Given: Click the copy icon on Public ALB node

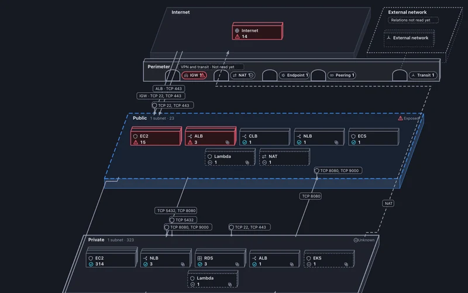Looking at the screenshot, I should [228, 142].
